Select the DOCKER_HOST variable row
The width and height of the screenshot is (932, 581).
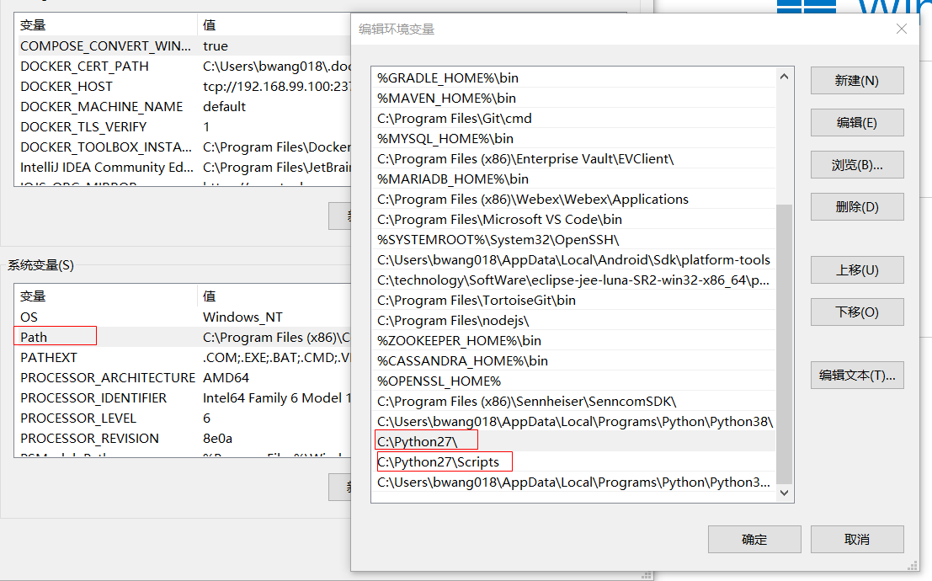tap(66, 86)
